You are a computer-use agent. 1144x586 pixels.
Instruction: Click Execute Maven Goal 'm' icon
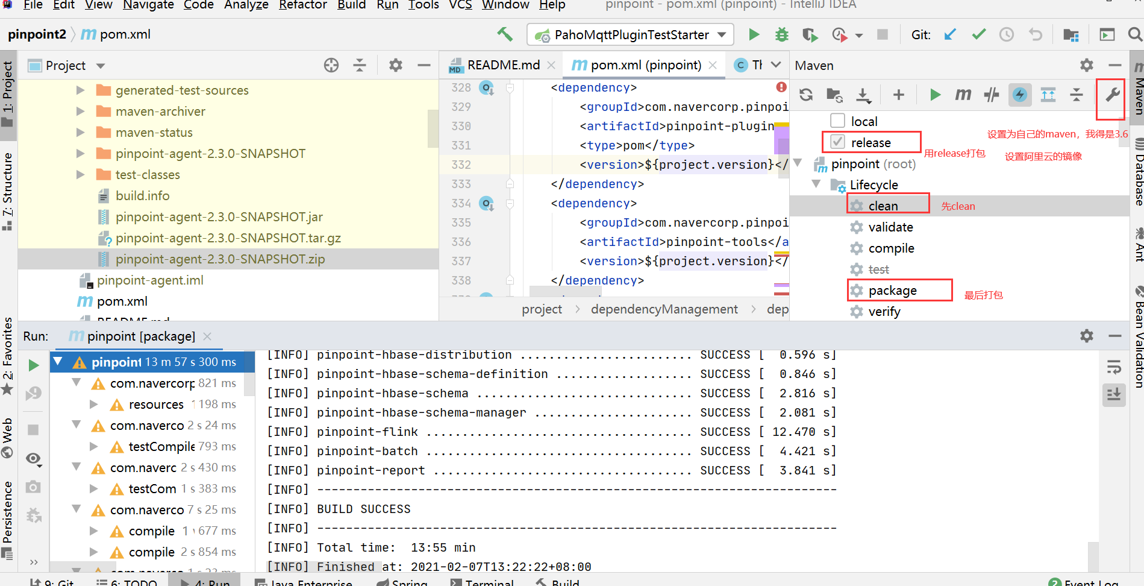pos(963,95)
